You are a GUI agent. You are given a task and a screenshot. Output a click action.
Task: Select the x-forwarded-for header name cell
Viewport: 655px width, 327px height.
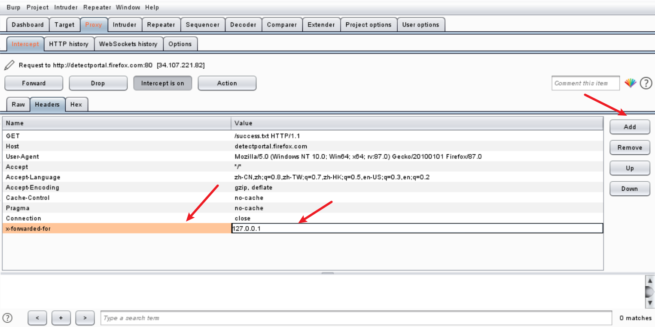click(x=116, y=228)
